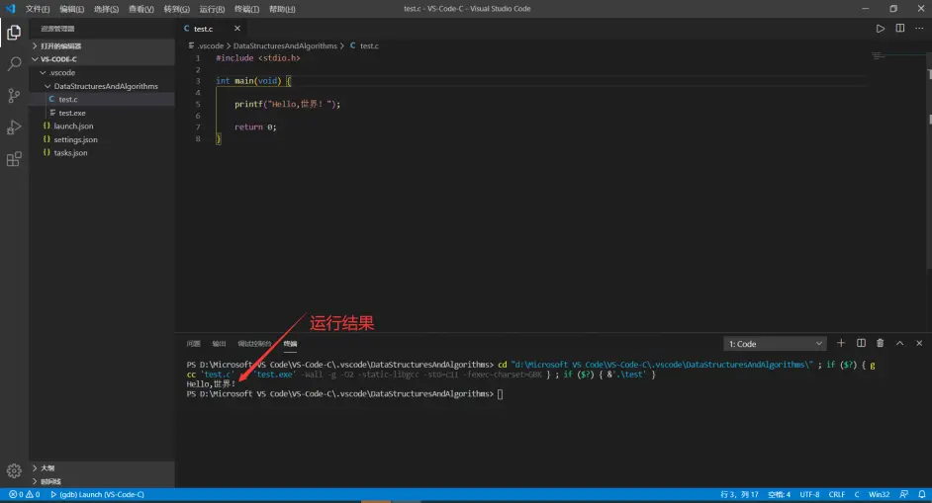Expand the 大纲 outline section

[x=47, y=467]
